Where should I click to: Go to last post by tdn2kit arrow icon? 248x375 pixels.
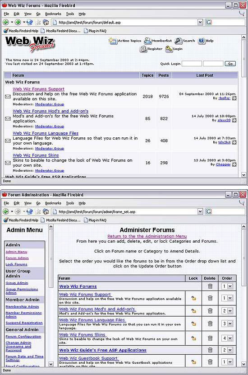[x=234, y=142]
